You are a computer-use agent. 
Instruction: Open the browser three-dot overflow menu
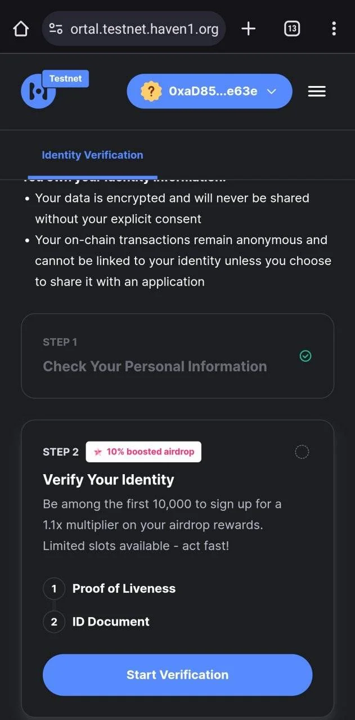tap(334, 29)
